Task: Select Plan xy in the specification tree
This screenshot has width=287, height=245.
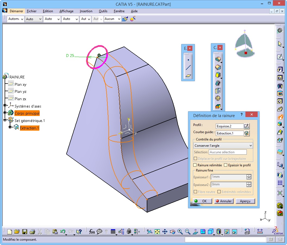Action: coord(20,84)
